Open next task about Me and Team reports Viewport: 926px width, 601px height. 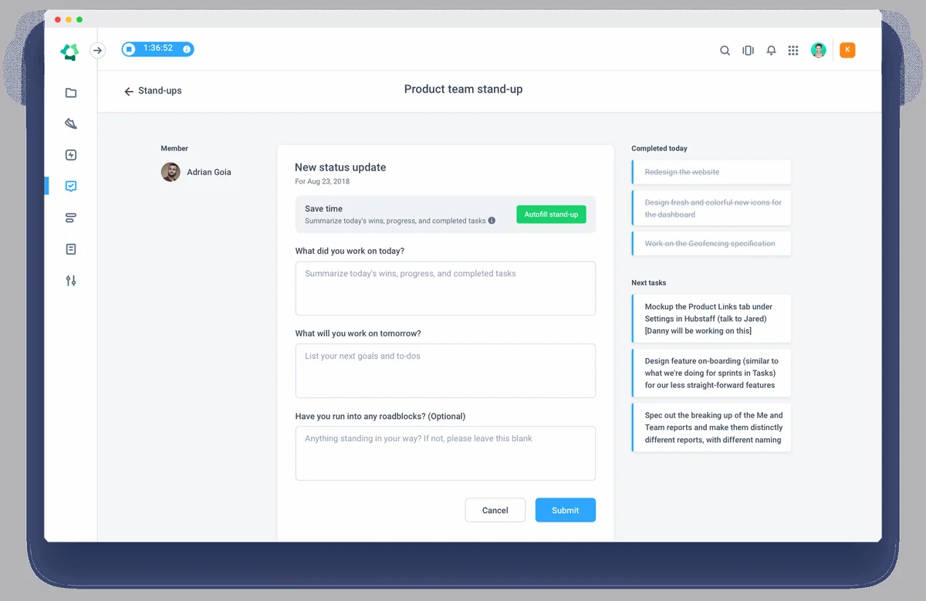(711, 427)
